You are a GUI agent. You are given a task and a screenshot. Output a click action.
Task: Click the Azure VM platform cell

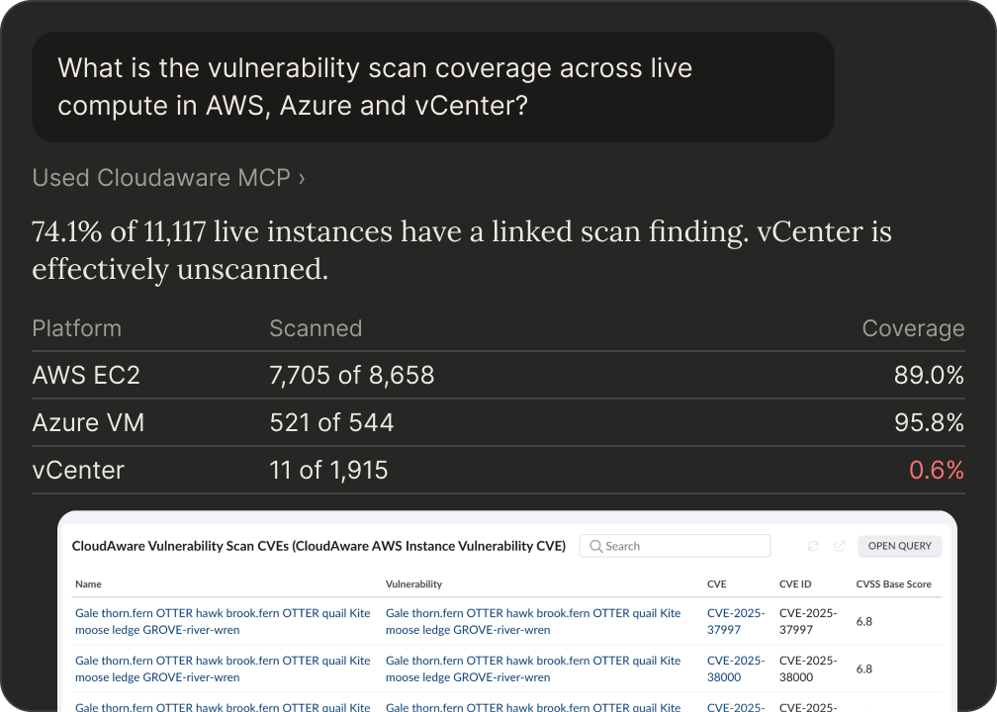(x=88, y=423)
